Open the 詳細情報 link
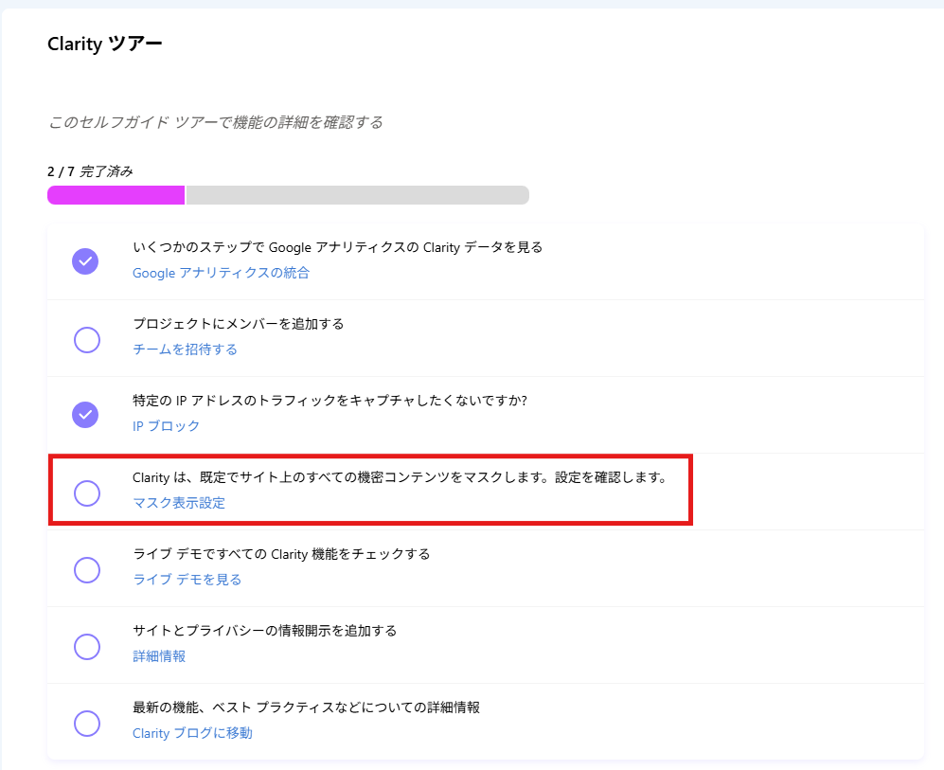Screen dimensions: 944x770 (x=159, y=656)
